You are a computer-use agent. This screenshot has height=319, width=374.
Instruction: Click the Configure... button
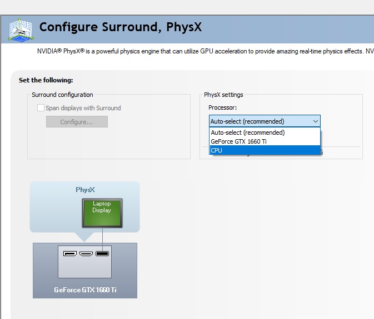[x=77, y=122]
